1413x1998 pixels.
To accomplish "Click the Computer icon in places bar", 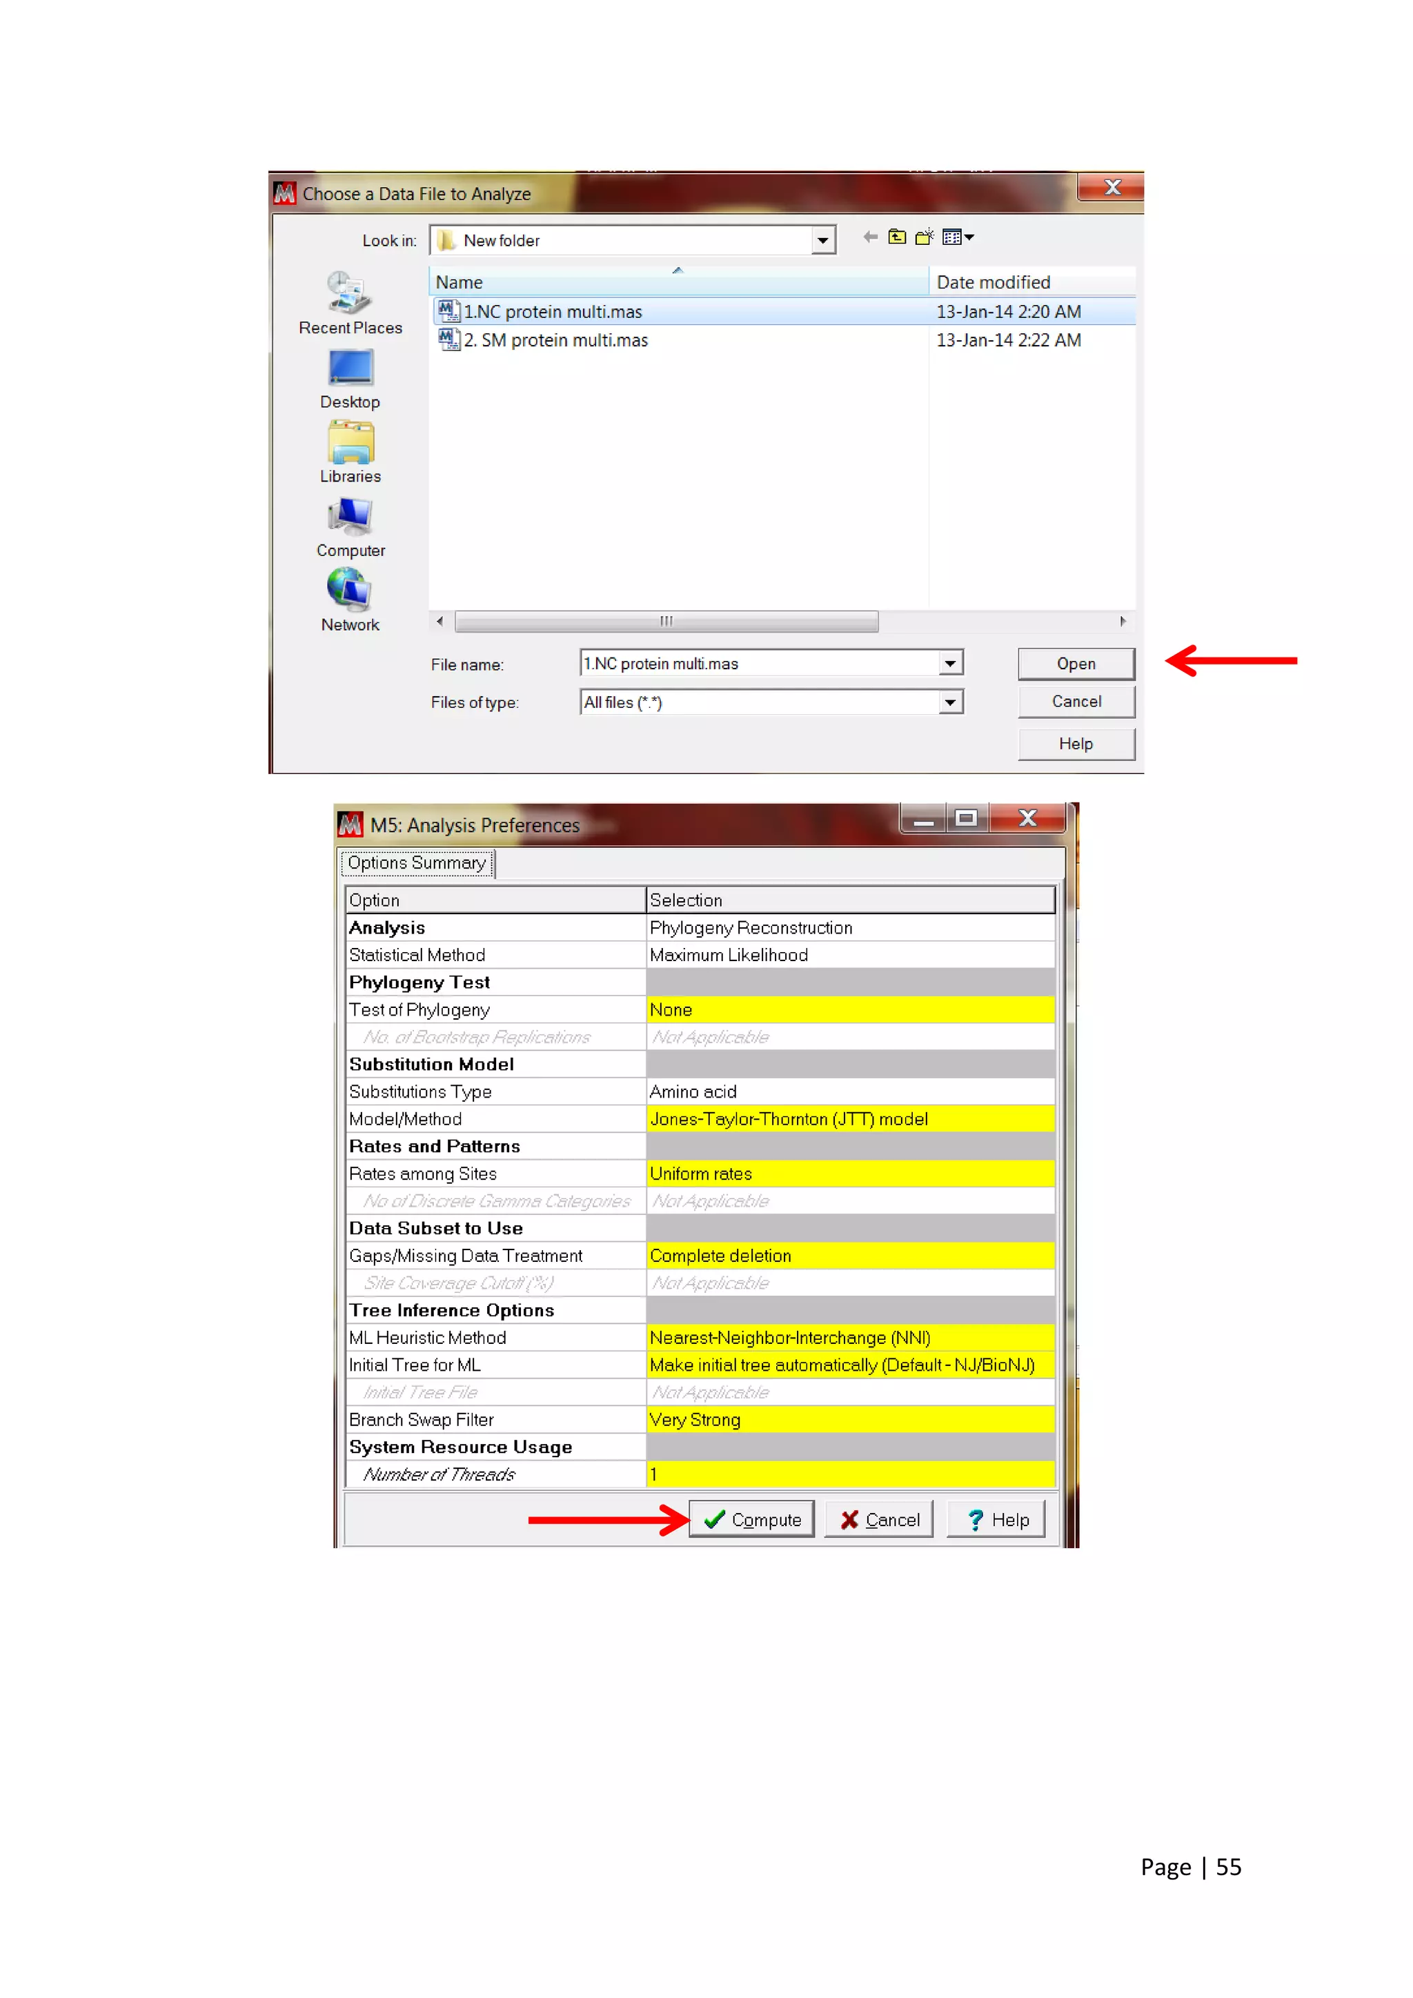I will [x=350, y=517].
